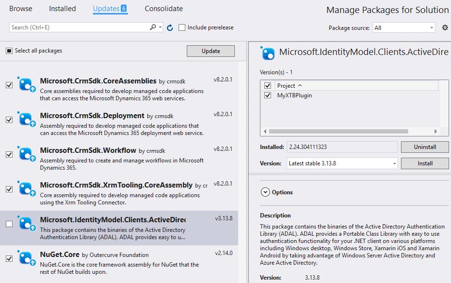
Task: Uncheck Microsoft.CrmSdk.CoreAssemblies package
Action: 9,85
